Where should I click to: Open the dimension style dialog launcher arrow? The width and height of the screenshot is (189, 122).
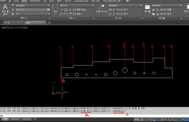pyautogui.click(x=94, y=19)
